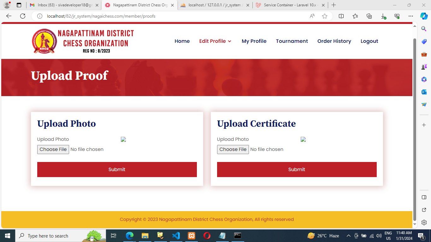
Task: Click the Logout link
Action: (369, 41)
